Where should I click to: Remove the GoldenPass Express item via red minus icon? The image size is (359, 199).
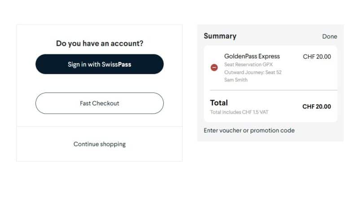(x=214, y=68)
